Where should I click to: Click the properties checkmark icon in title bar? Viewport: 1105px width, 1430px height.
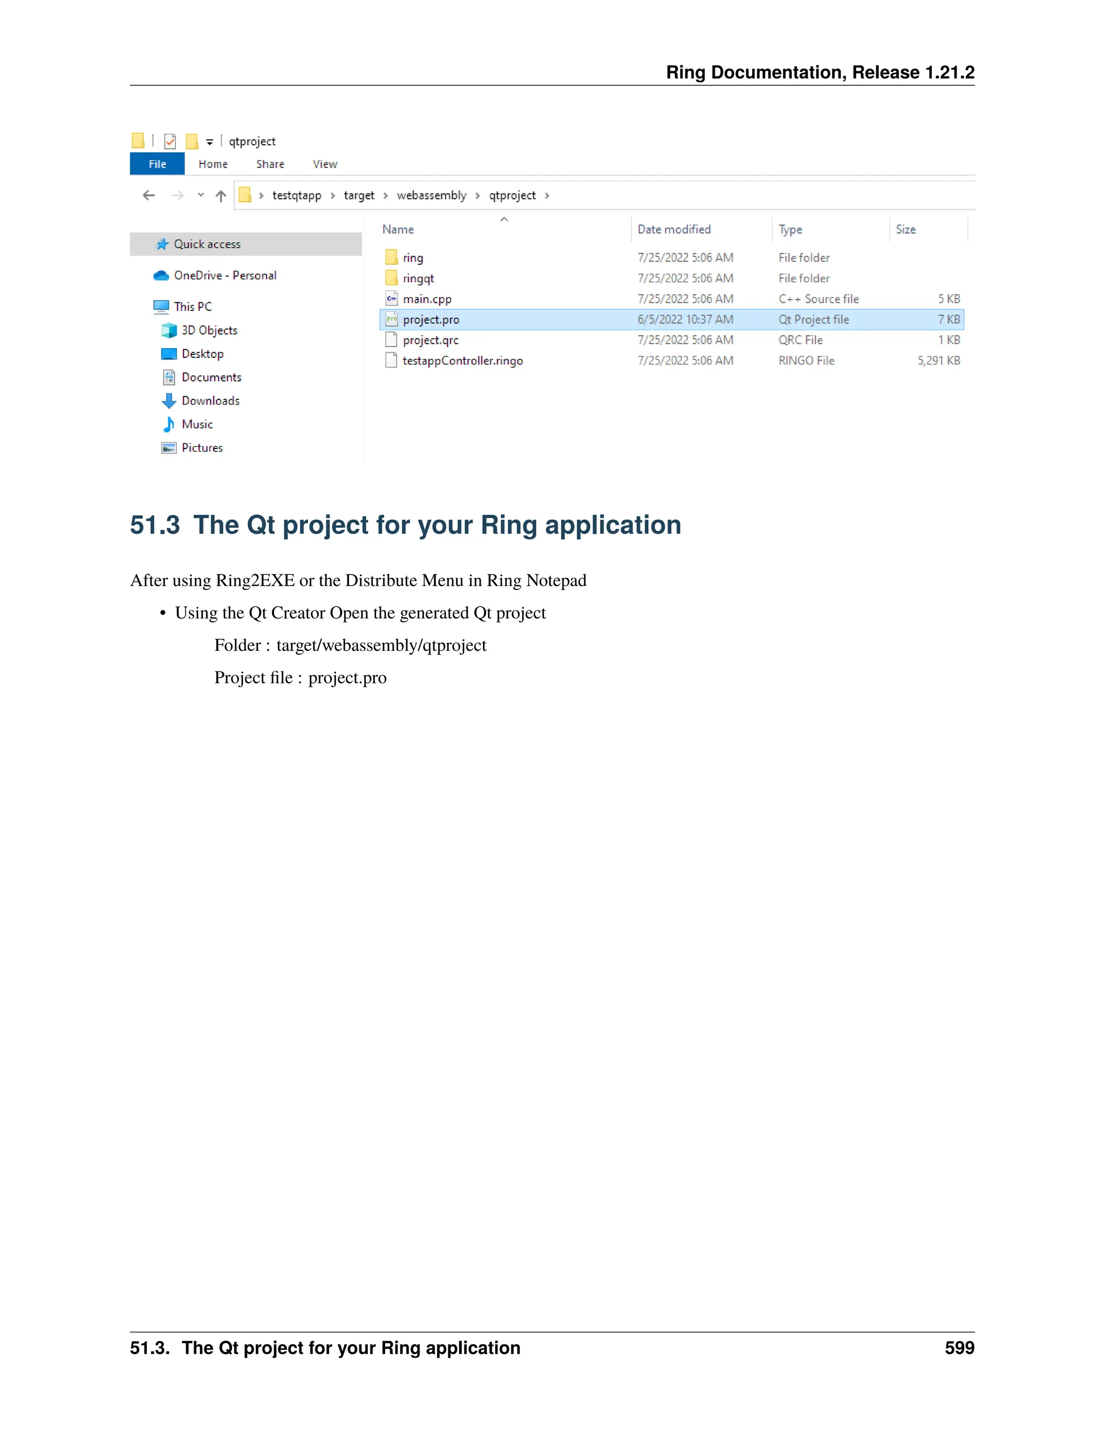170,141
